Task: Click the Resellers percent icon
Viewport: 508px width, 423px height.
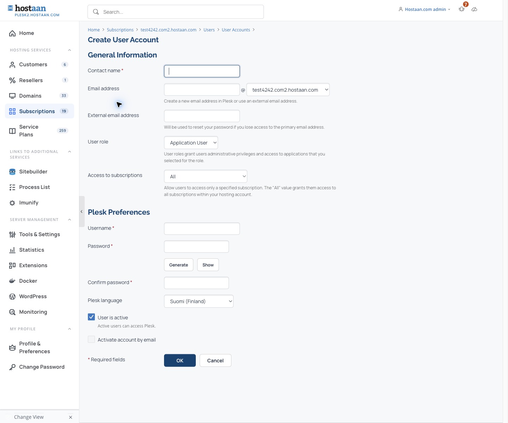Action: pyautogui.click(x=12, y=80)
